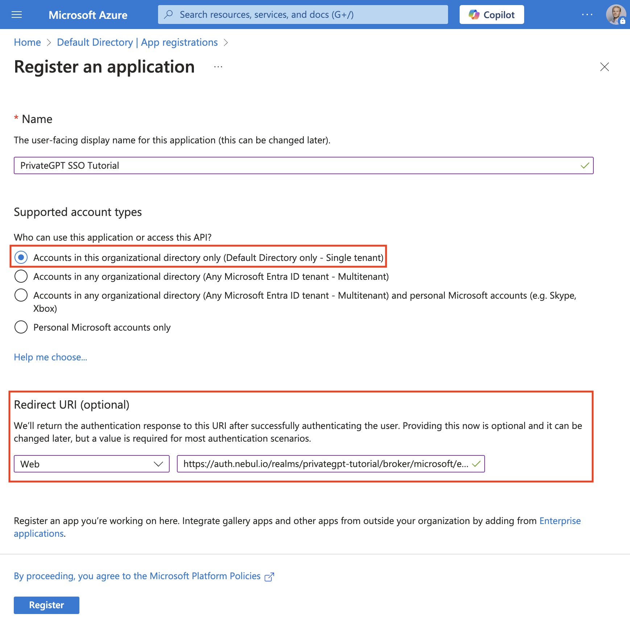Select Single tenant accounts option
The height and width of the screenshot is (622, 630).
pos(21,257)
